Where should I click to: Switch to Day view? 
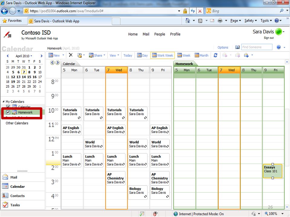[142, 55]
